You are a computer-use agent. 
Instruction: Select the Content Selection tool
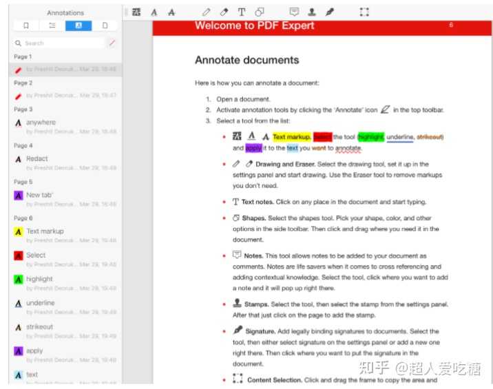coord(364,12)
